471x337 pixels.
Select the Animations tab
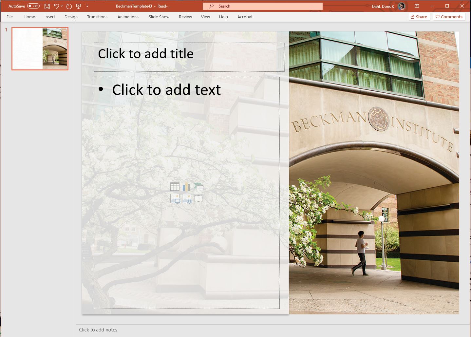pyautogui.click(x=128, y=17)
